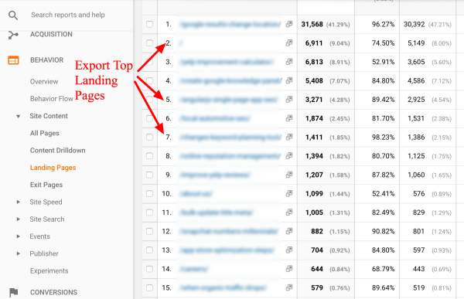
Task: Click the 579 sessions value
Action: click(317, 287)
